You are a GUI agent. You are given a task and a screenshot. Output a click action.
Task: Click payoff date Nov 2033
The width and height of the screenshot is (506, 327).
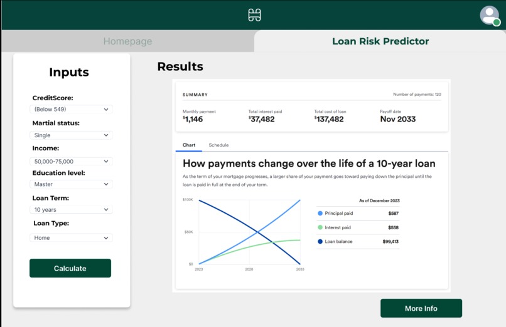(x=398, y=119)
